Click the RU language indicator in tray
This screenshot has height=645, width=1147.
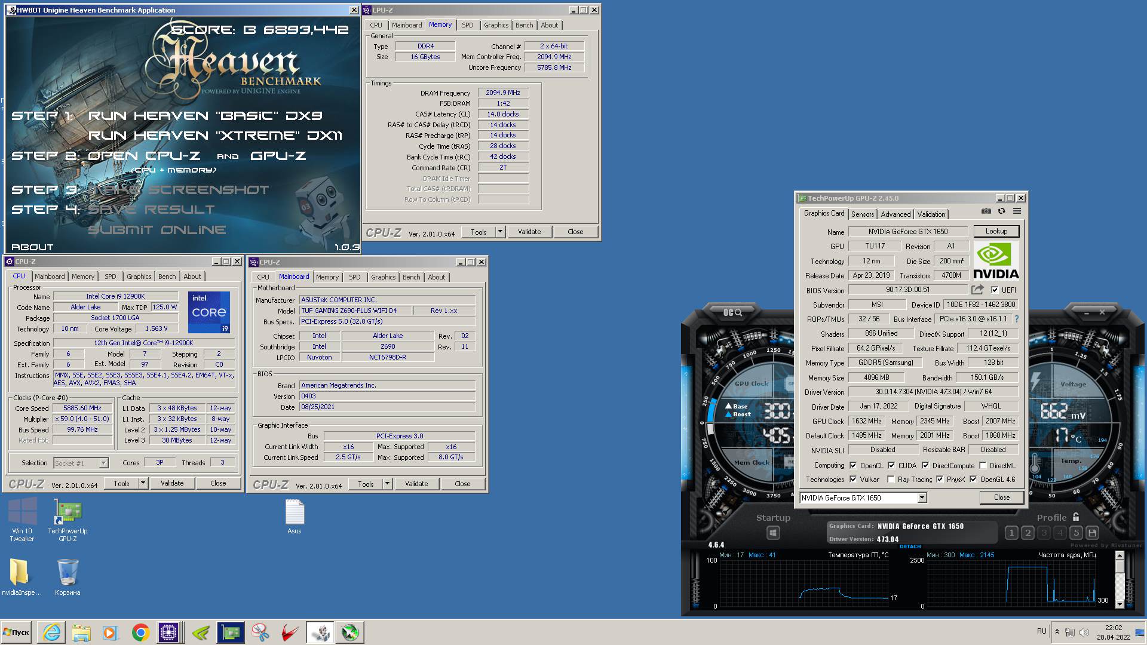pyautogui.click(x=1042, y=631)
